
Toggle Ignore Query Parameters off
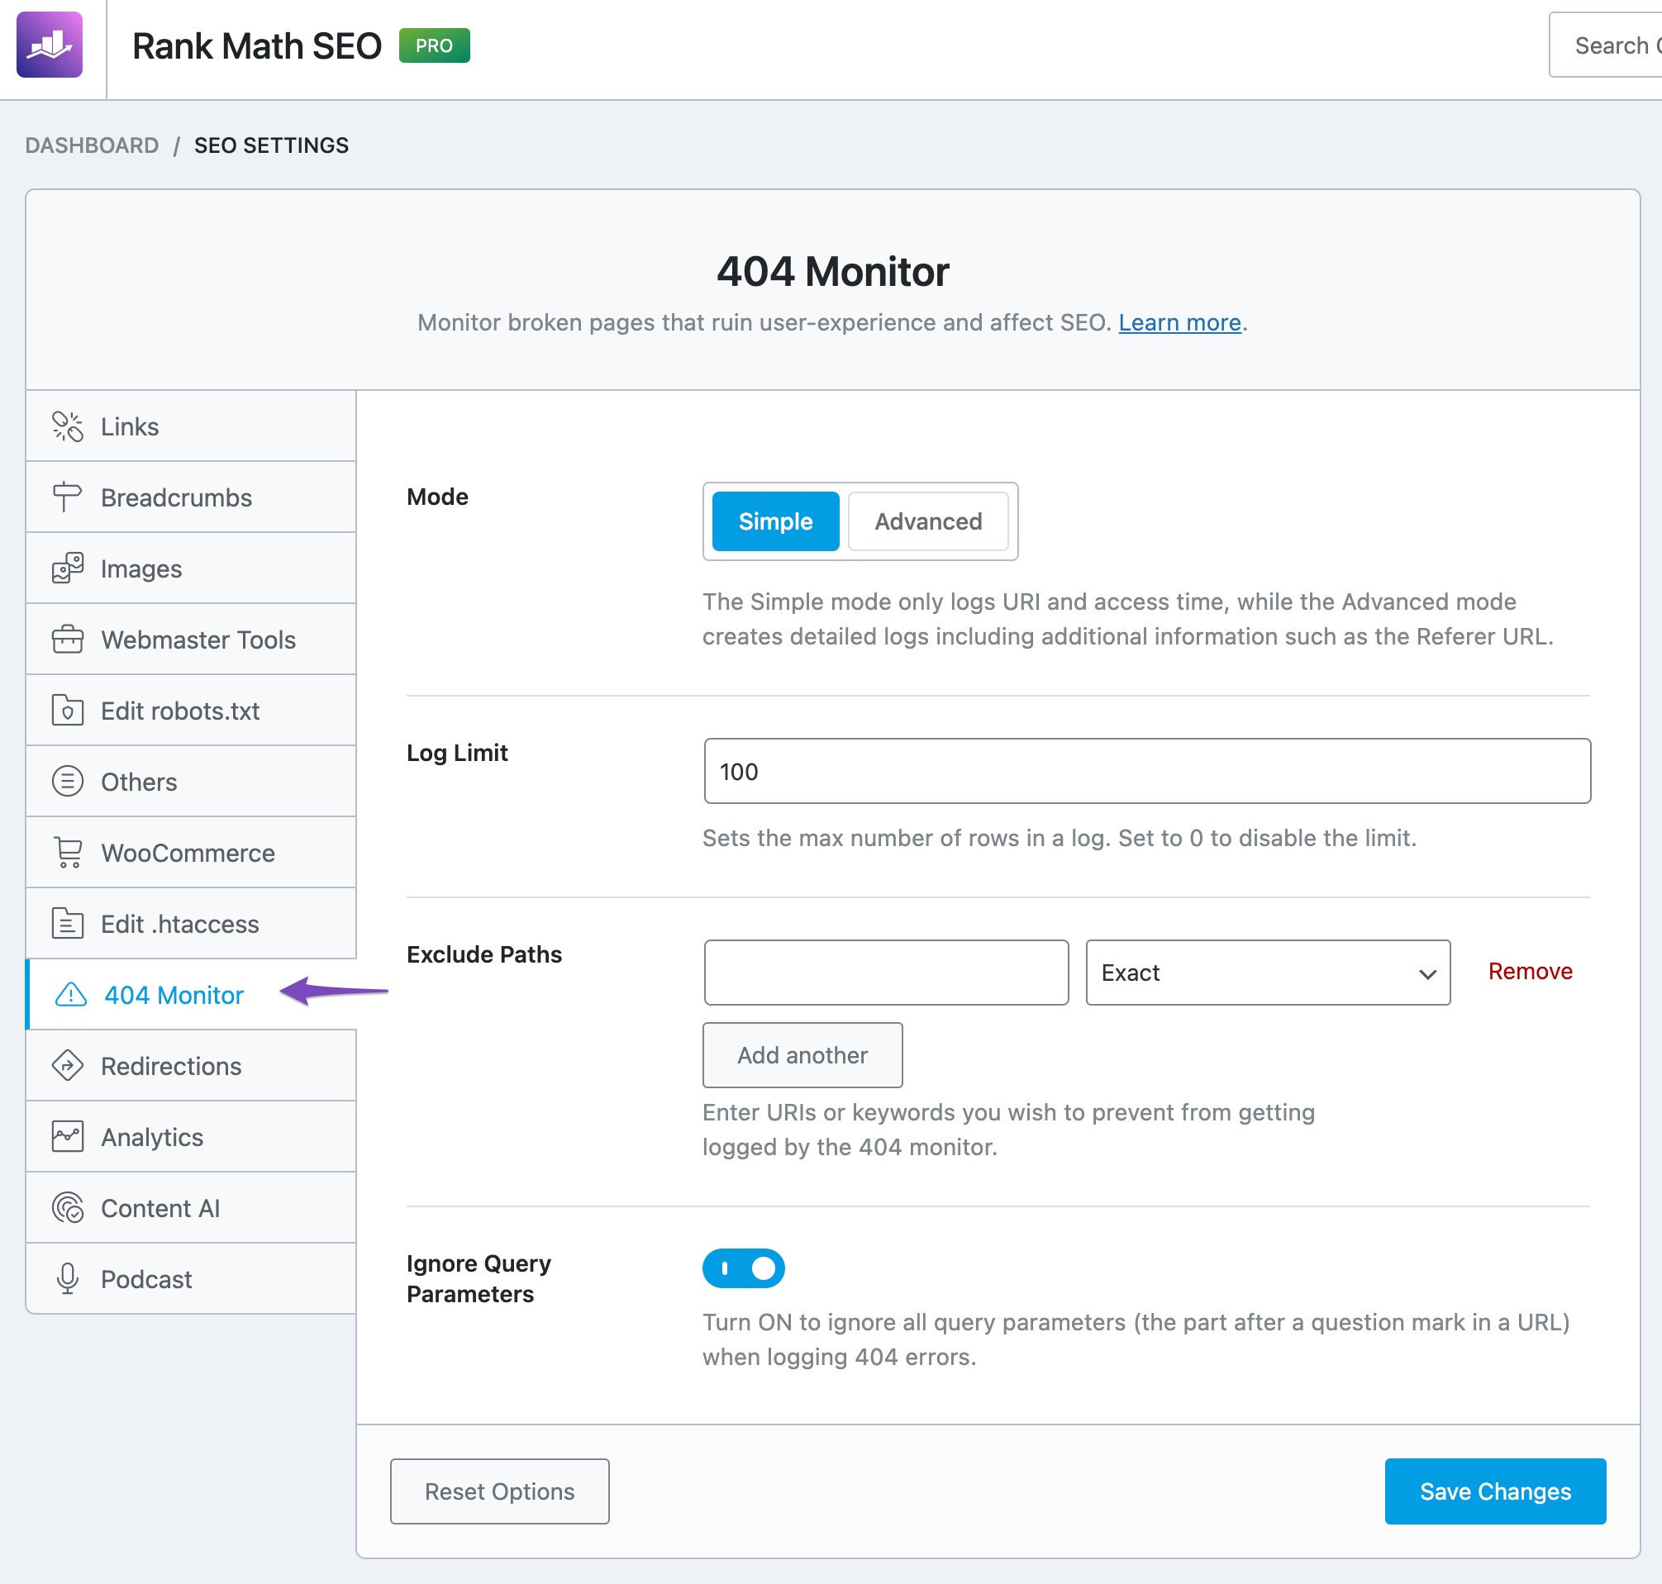point(745,1268)
